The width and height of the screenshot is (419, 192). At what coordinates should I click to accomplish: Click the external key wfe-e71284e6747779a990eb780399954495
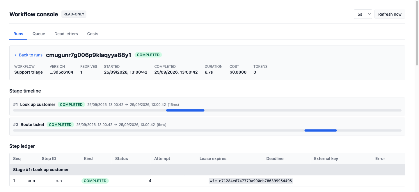coord(251,181)
